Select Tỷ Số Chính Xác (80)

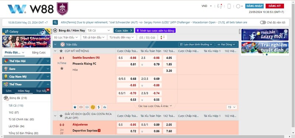(21, 119)
